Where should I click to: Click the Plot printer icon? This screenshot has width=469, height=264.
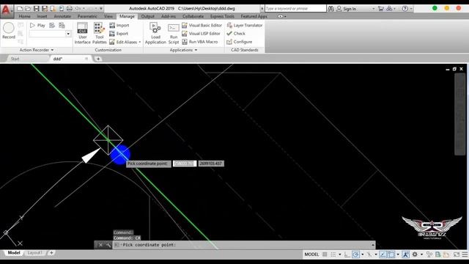pos(70,9)
